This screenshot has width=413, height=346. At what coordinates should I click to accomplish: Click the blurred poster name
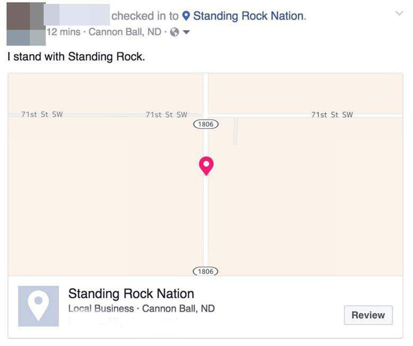pyautogui.click(x=77, y=16)
